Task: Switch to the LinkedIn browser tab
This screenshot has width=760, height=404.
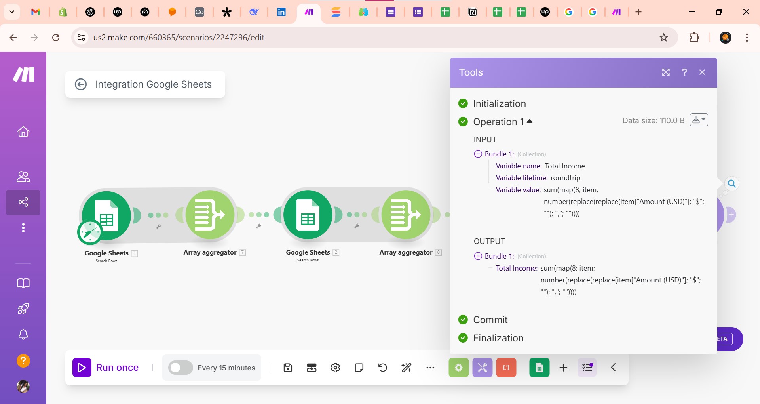Action: click(281, 12)
